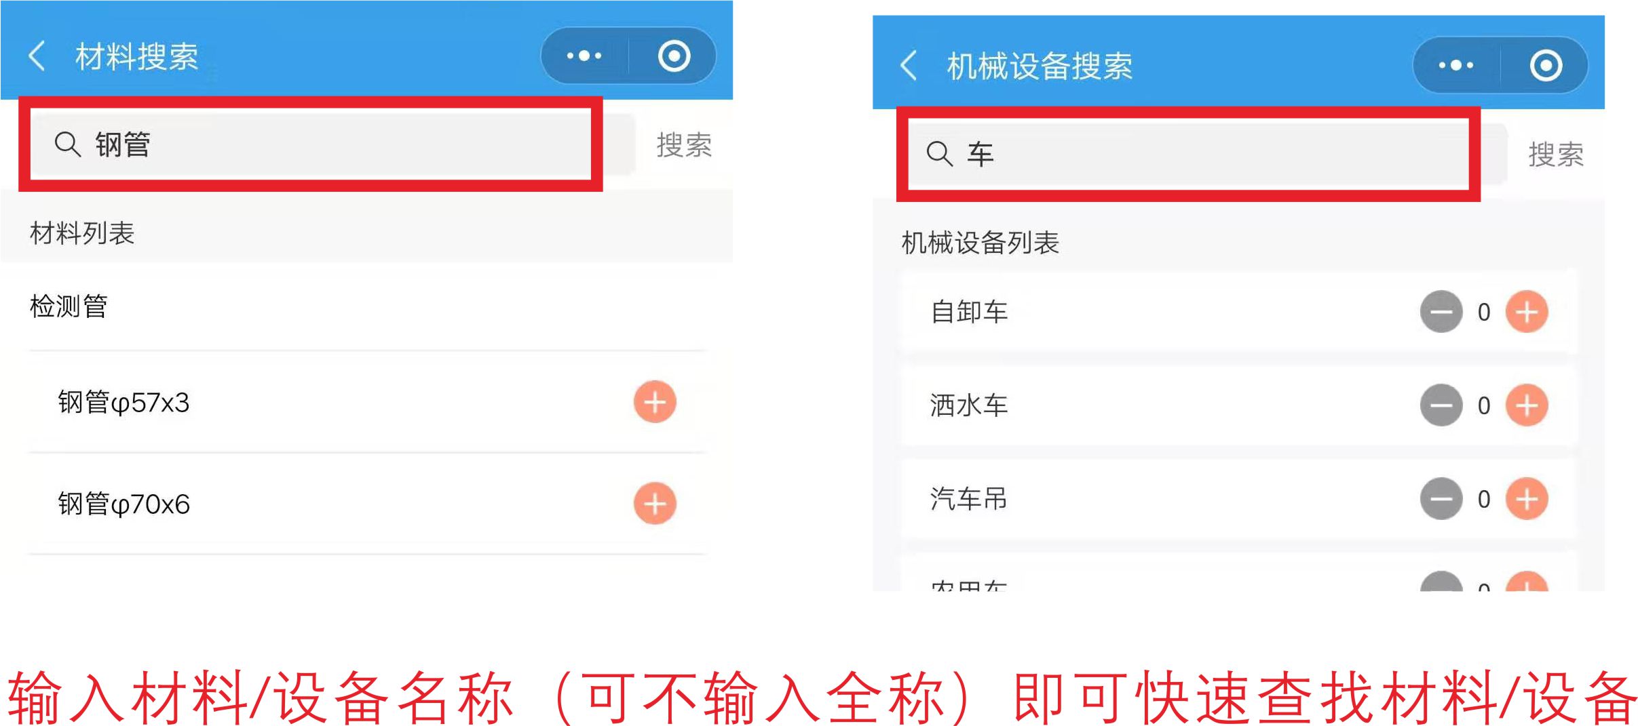Tap the circular close icon on 机械设备搜索 header
1638x726 pixels.
click(x=1546, y=65)
